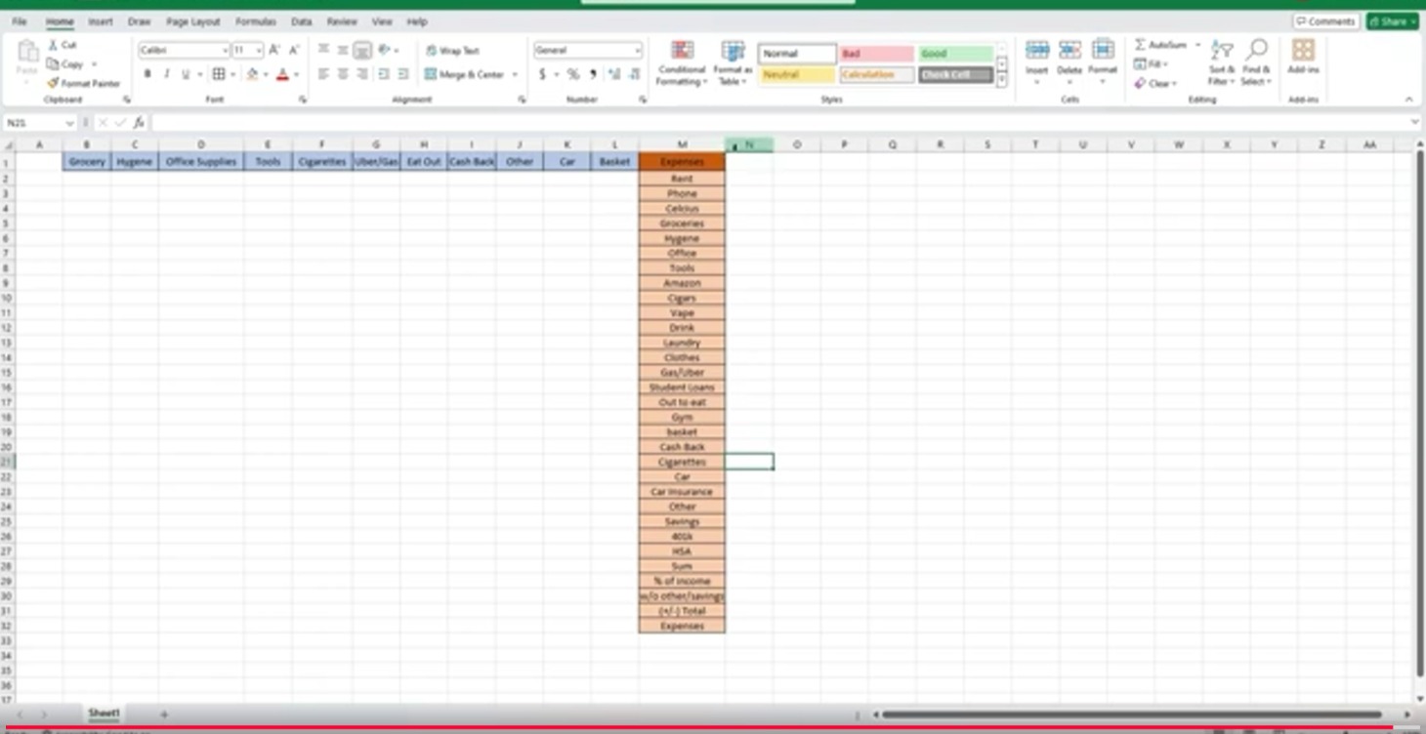
Task: Toggle Wrap Text option
Action: 452,51
